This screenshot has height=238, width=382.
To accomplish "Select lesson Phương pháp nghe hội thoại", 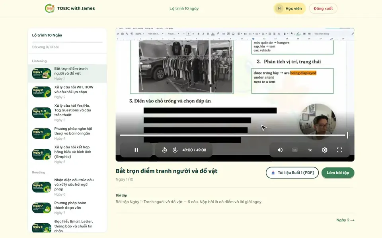I will 68,133.
